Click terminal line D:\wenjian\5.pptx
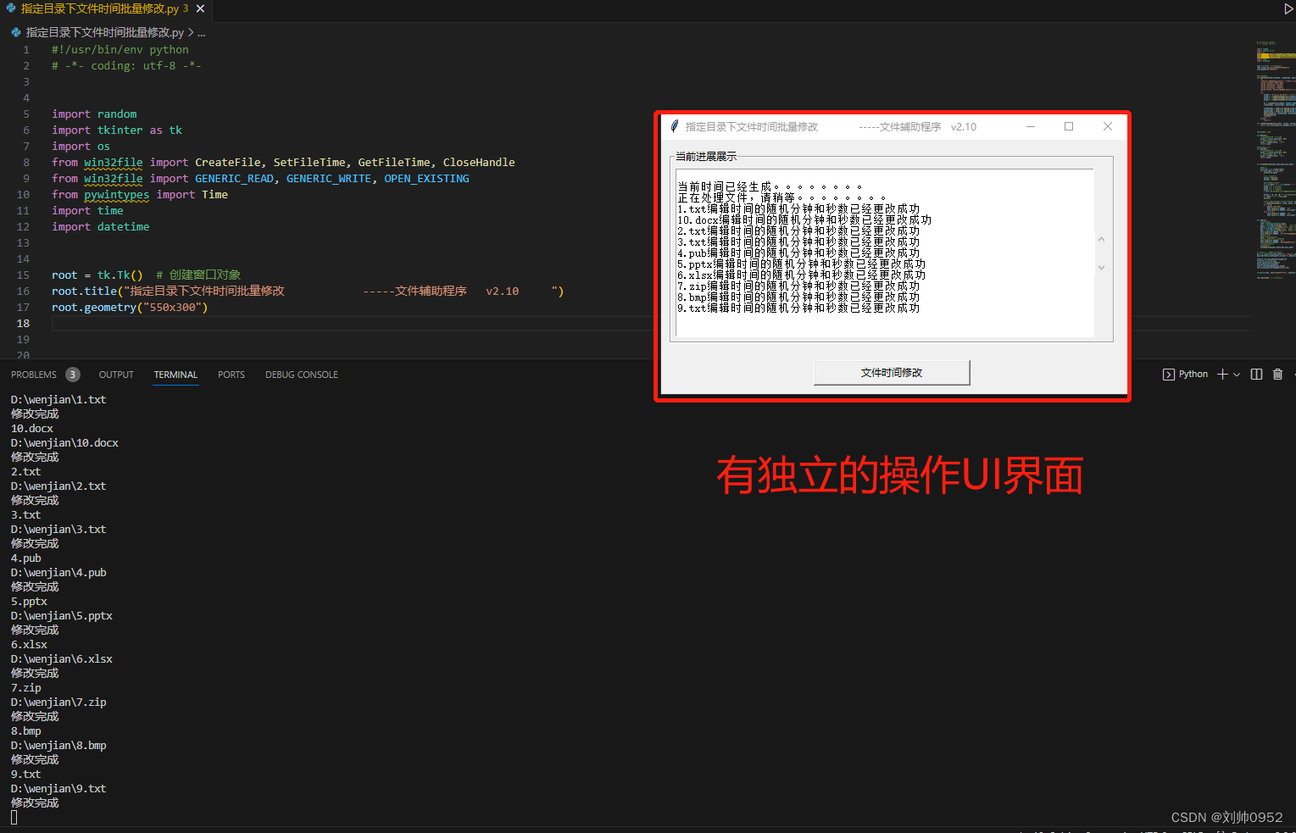 pos(61,615)
